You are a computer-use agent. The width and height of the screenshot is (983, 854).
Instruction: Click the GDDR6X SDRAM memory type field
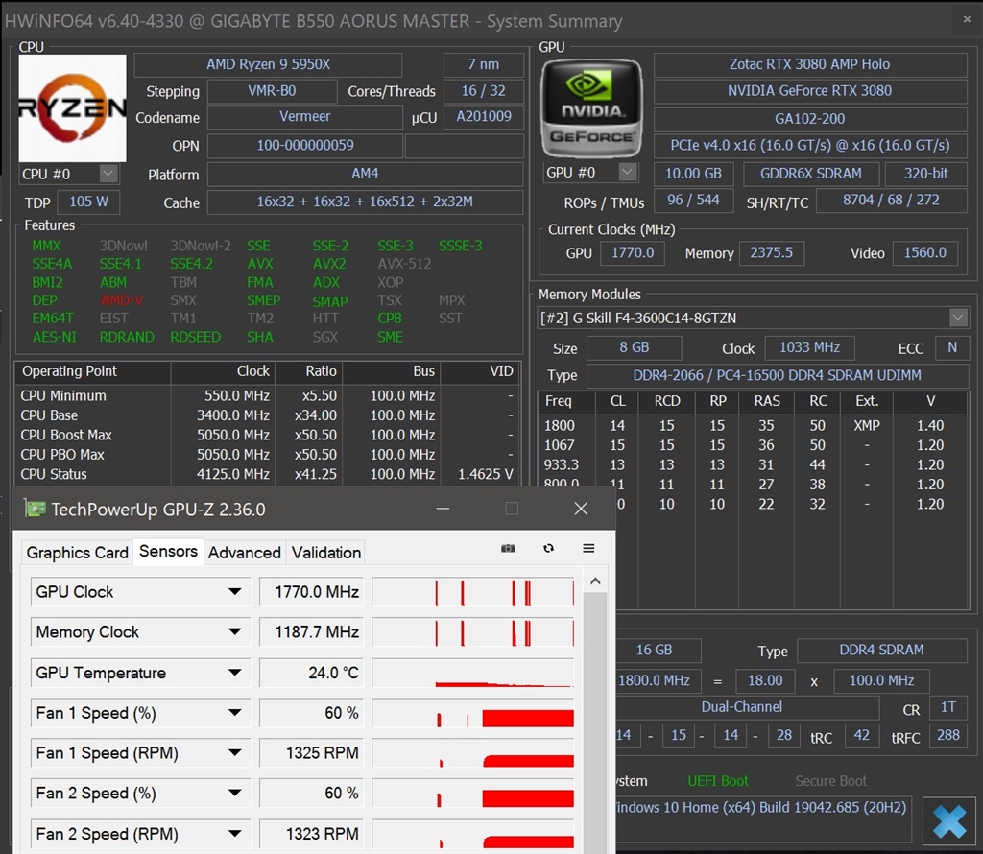coord(810,174)
